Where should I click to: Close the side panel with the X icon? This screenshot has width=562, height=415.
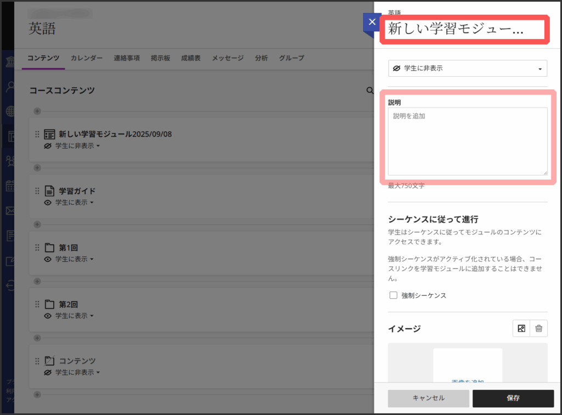(x=372, y=23)
